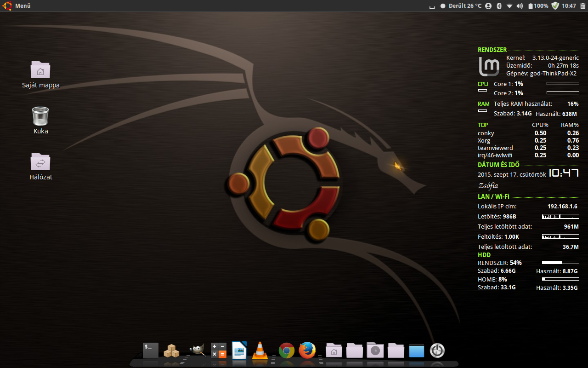
Task: Click the hostname god-ThinkPad-X2 text
Action: coord(554,73)
